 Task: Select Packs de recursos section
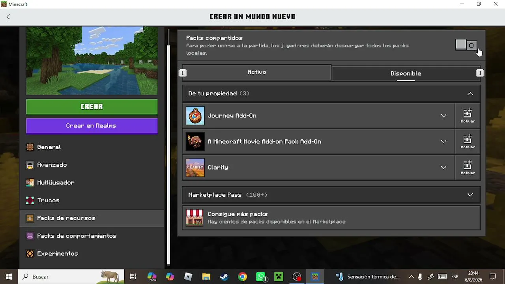[92, 218]
